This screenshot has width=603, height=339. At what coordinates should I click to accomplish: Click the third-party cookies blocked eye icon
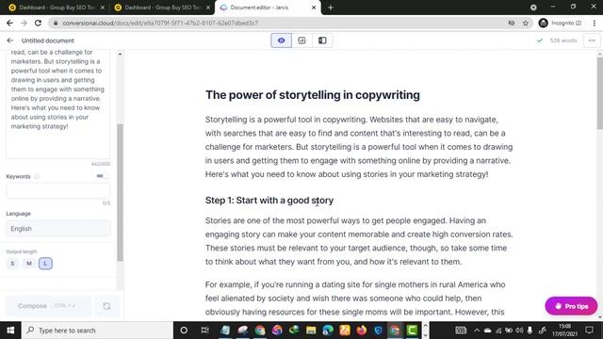tap(512, 23)
